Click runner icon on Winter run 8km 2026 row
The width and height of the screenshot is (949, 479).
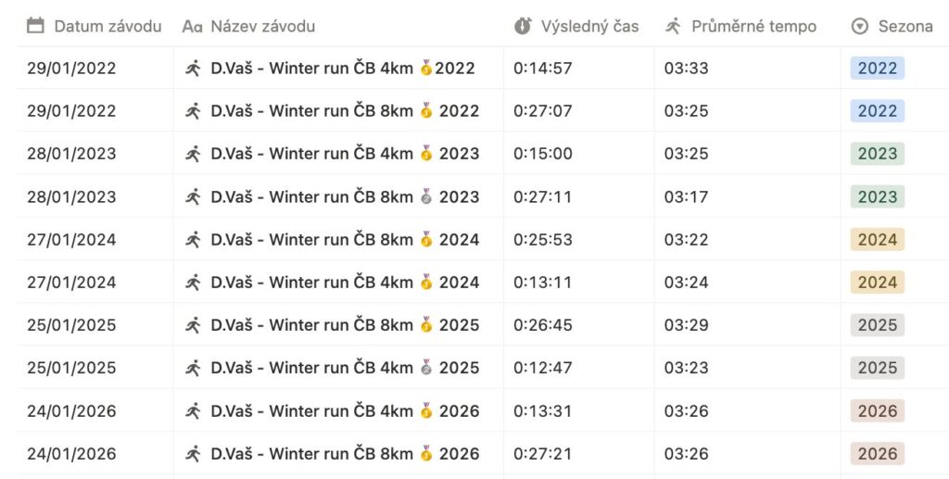pyautogui.click(x=193, y=454)
